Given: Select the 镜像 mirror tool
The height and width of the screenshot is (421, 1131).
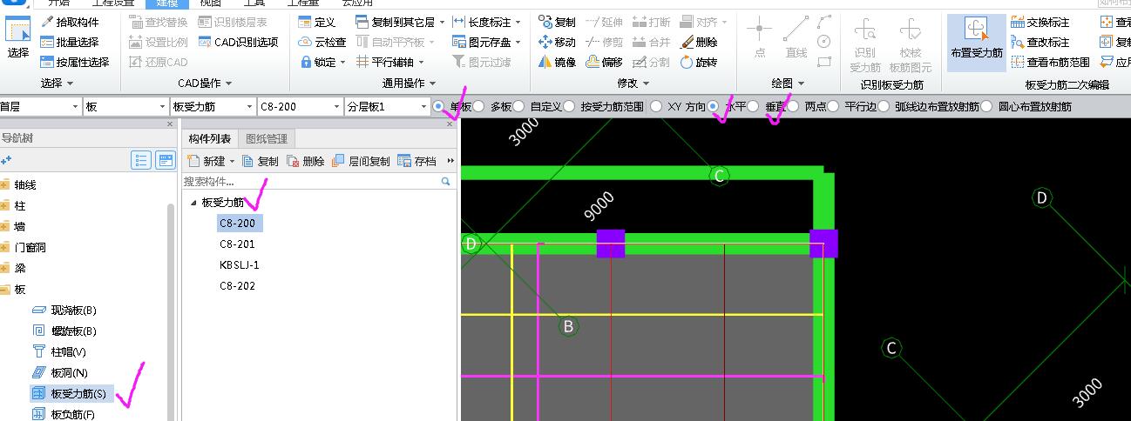Looking at the screenshot, I should pyautogui.click(x=557, y=62).
